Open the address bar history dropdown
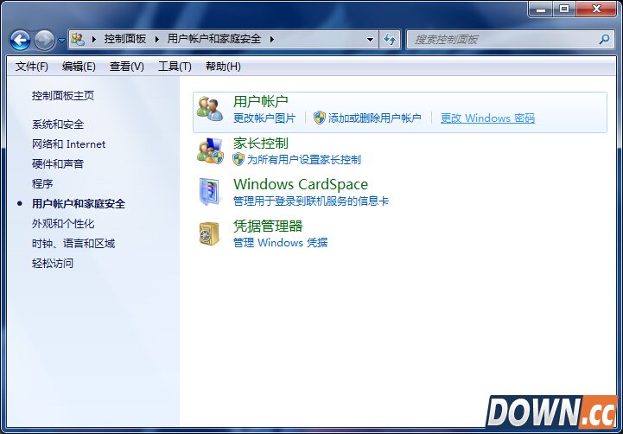Screen dimensions: 623x434 [x=370, y=40]
